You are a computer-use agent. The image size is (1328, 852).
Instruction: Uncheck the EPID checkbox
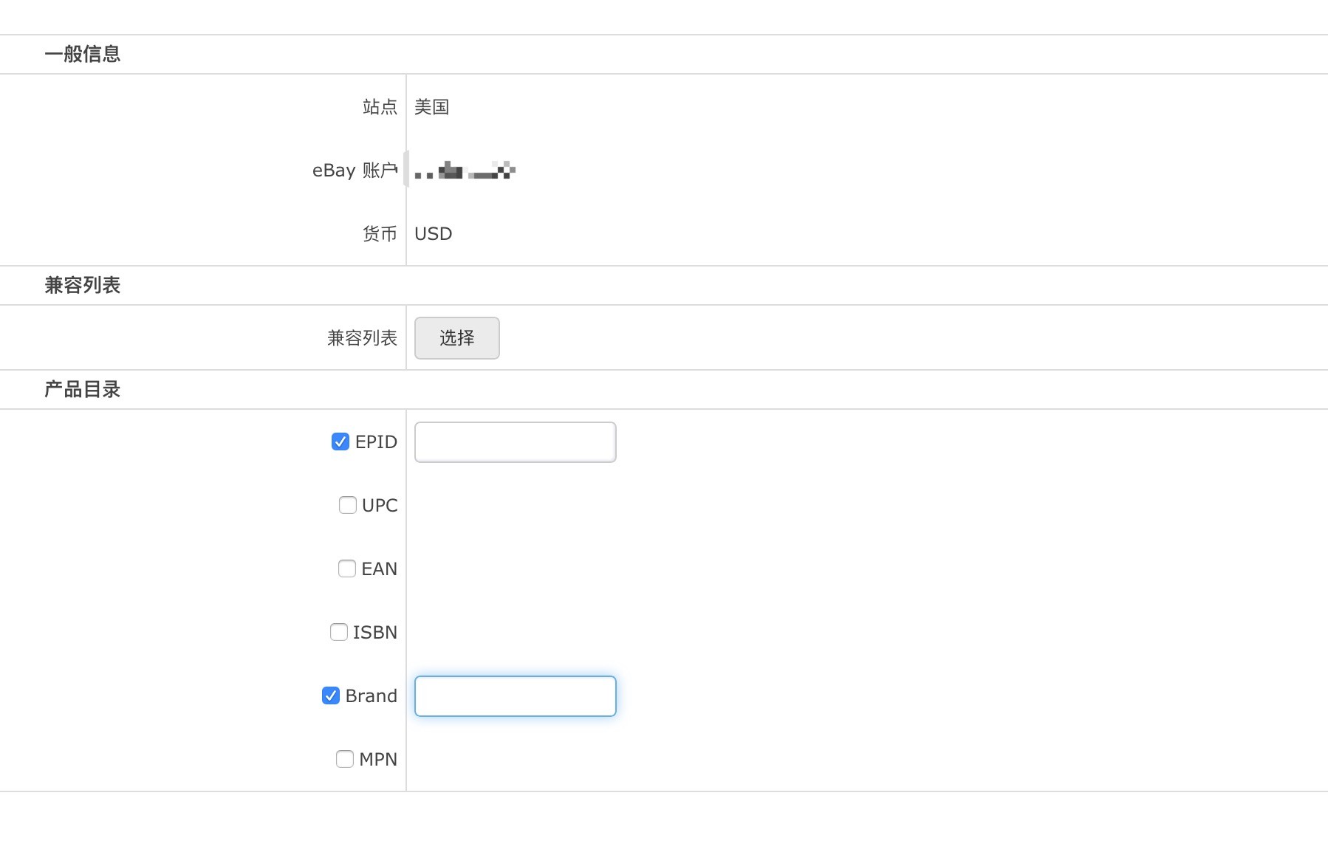(x=340, y=442)
